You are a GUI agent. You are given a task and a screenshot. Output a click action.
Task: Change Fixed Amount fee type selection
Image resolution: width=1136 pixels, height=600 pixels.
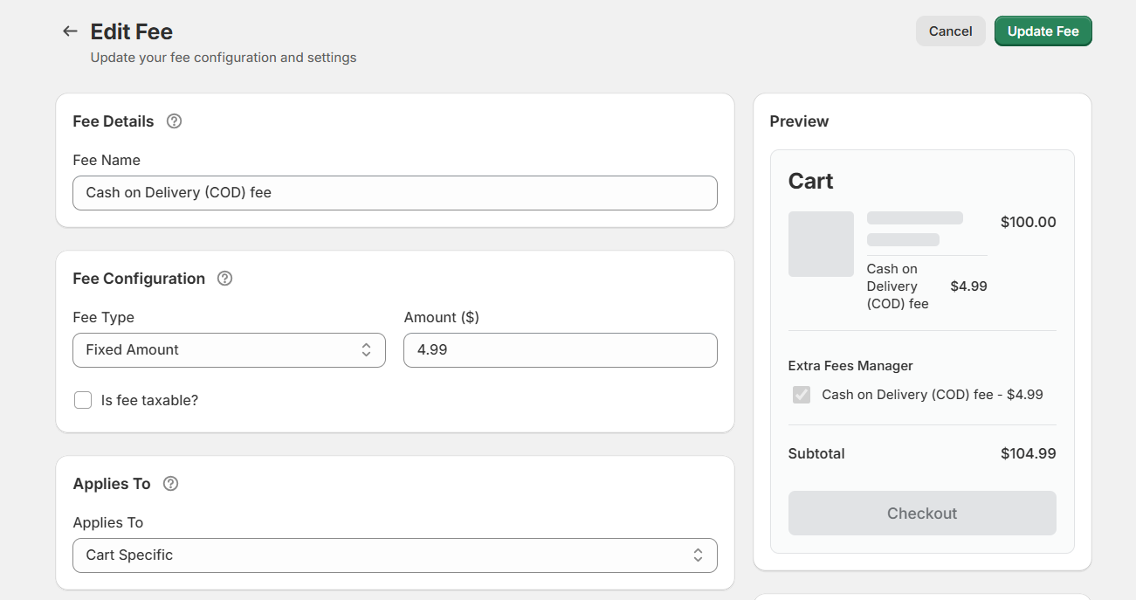(229, 349)
